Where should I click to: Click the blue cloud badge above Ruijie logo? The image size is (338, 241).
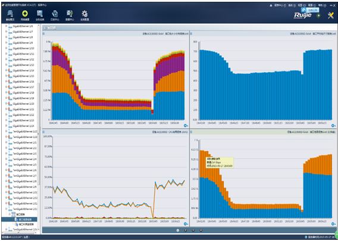pos(303,10)
